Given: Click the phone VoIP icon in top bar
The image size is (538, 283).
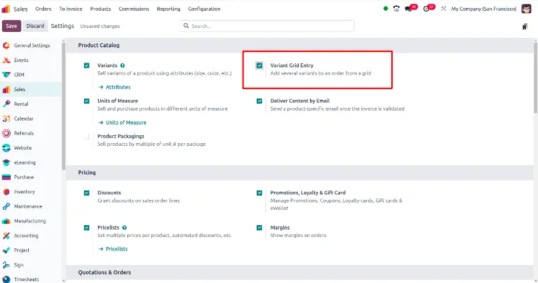Looking at the screenshot, I should tap(396, 9).
